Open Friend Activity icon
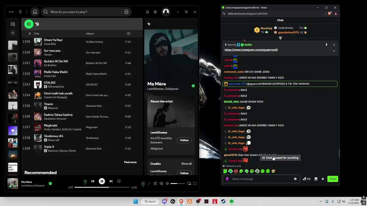 tap(155, 12)
